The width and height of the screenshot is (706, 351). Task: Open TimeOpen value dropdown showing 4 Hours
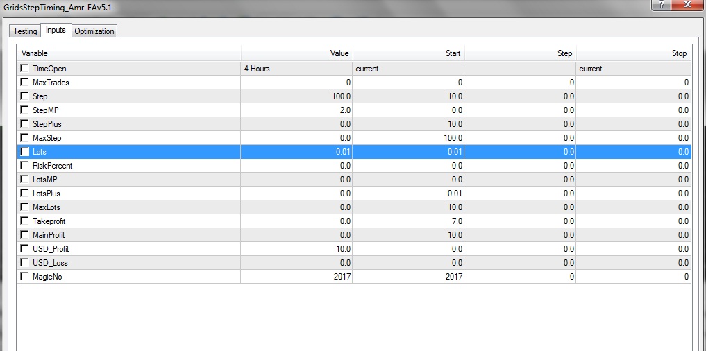tap(296, 69)
